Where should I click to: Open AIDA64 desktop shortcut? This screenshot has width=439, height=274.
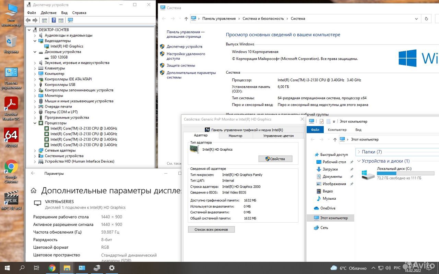click(11, 137)
